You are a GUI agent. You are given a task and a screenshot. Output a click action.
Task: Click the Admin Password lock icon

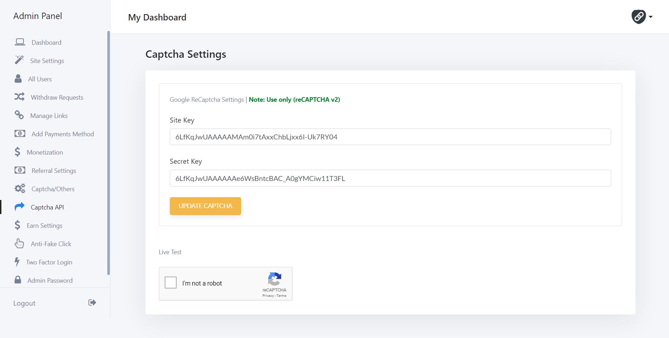coord(18,280)
